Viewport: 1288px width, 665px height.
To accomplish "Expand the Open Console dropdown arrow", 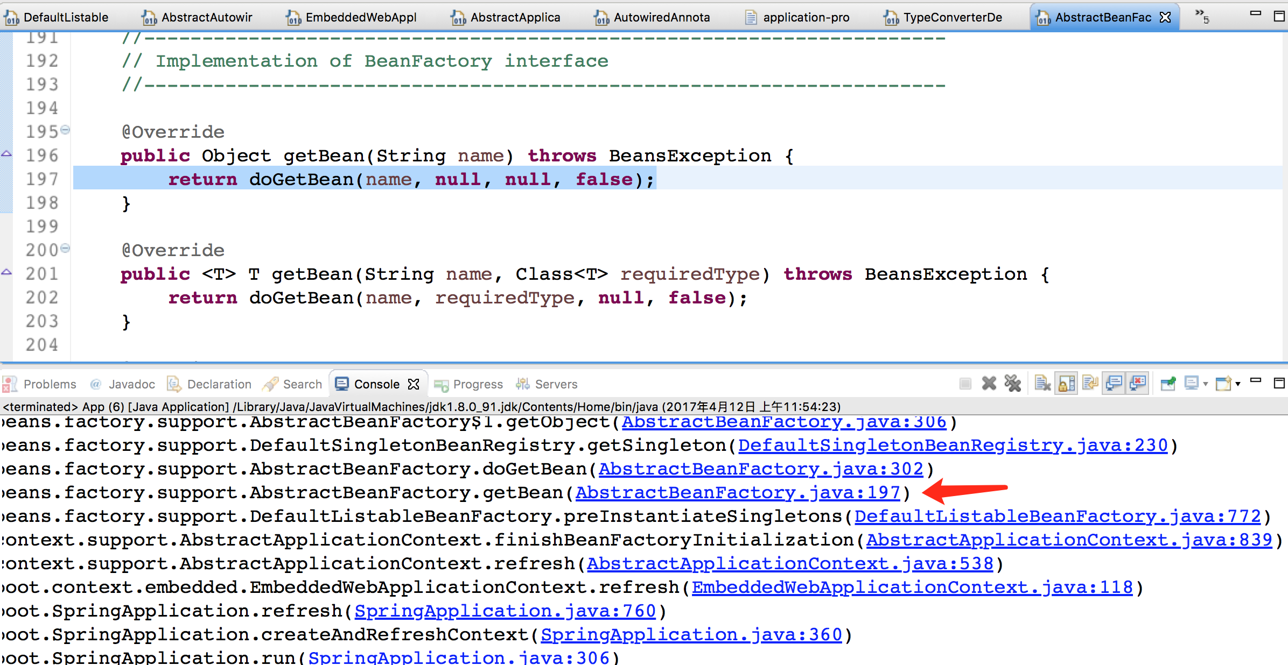I will [x=1238, y=384].
